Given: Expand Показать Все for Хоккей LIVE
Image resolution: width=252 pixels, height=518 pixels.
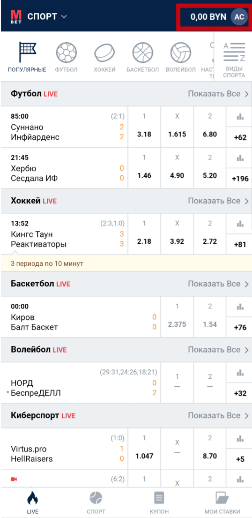Looking at the screenshot, I should pos(218,201).
